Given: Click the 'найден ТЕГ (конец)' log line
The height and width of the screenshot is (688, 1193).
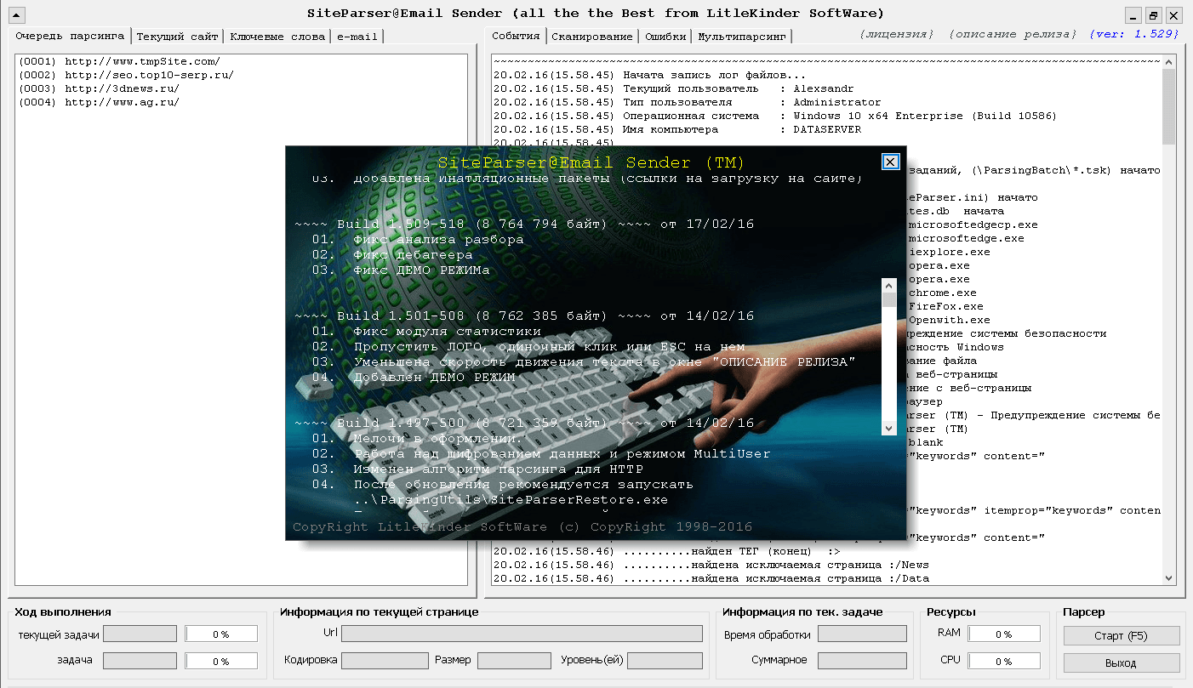Looking at the screenshot, I should 666,551.
